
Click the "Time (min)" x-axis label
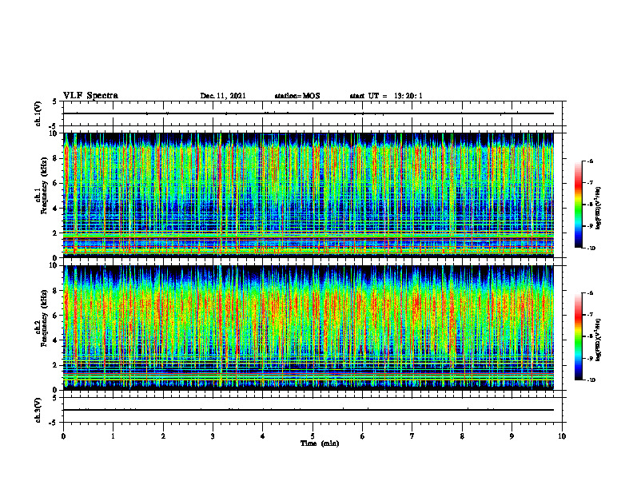(320, 443)
